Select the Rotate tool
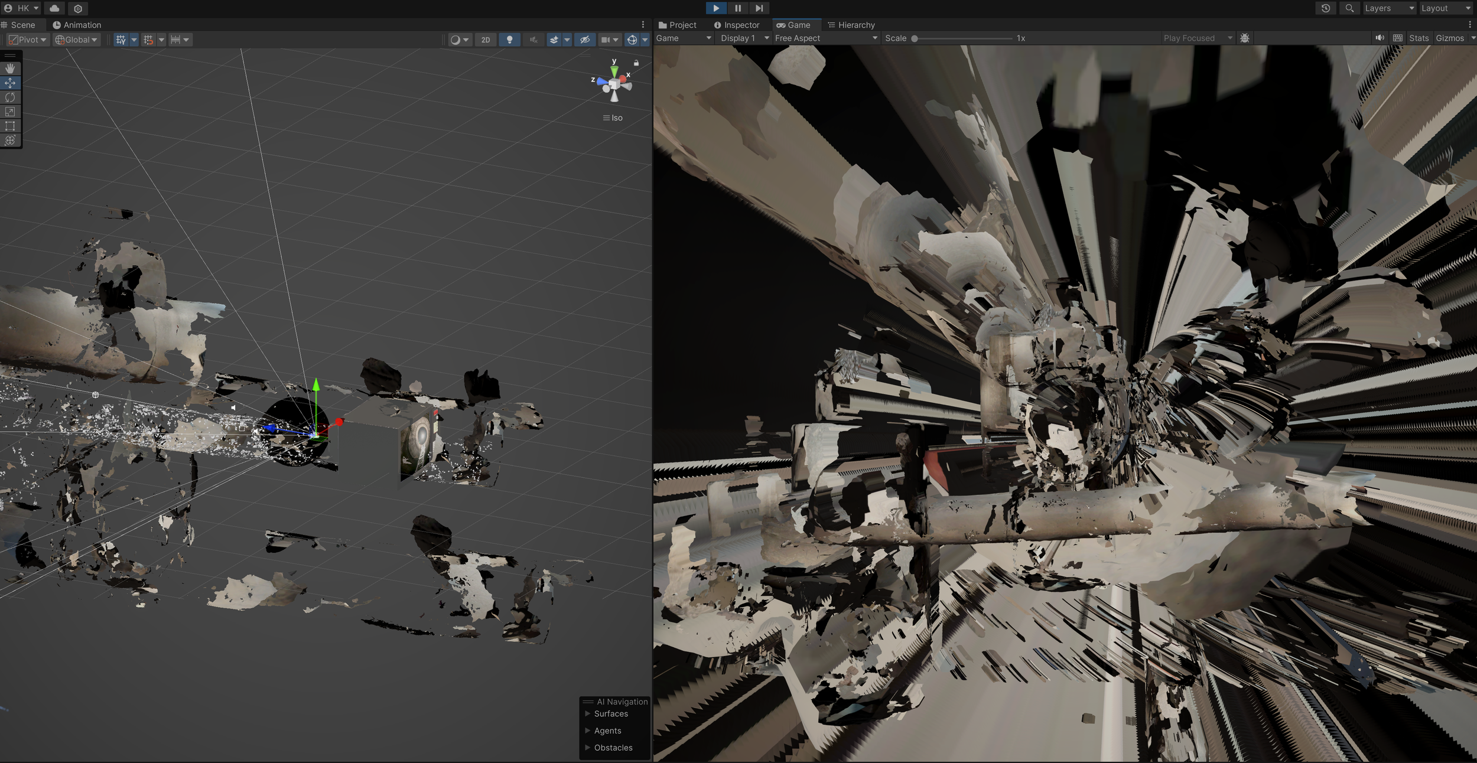 click(10, 97)
